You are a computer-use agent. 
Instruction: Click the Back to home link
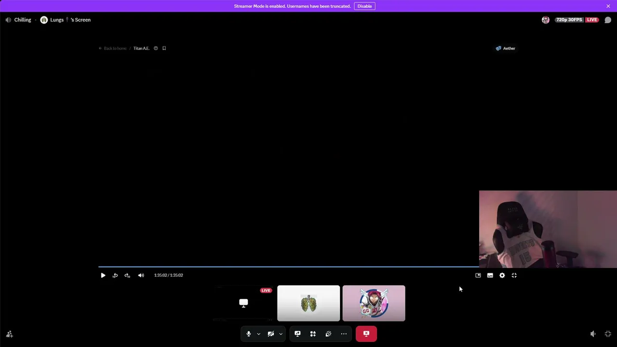pos(113,48)
